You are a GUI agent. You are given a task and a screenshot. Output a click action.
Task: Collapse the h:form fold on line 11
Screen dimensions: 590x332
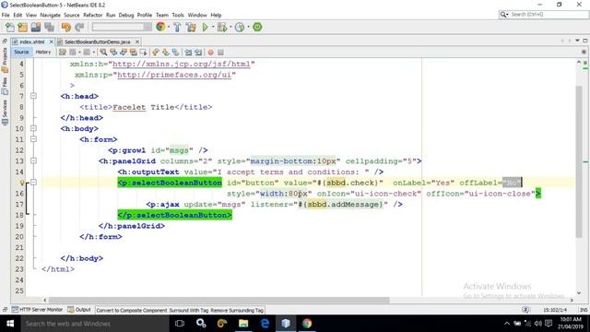point(33,139)
